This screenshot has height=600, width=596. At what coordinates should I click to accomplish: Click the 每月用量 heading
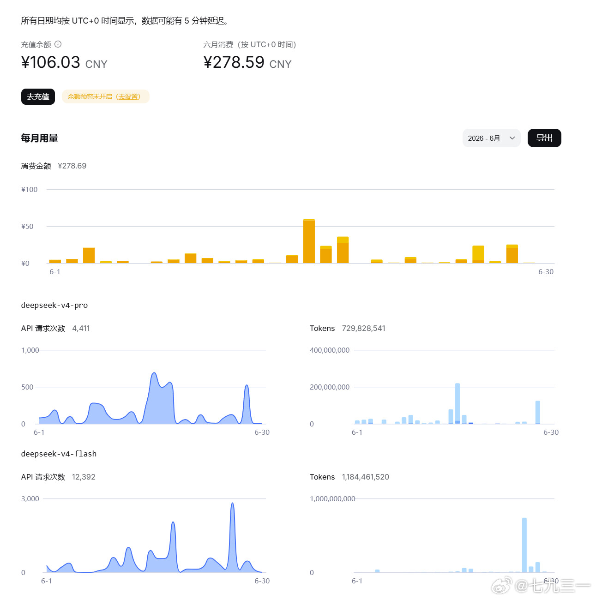tap(39, 138)
